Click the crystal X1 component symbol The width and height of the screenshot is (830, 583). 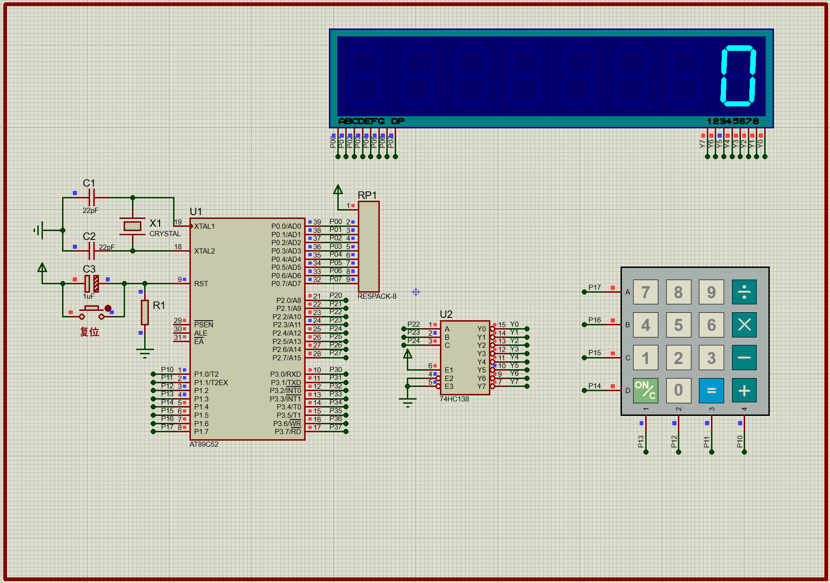point(133,226)
